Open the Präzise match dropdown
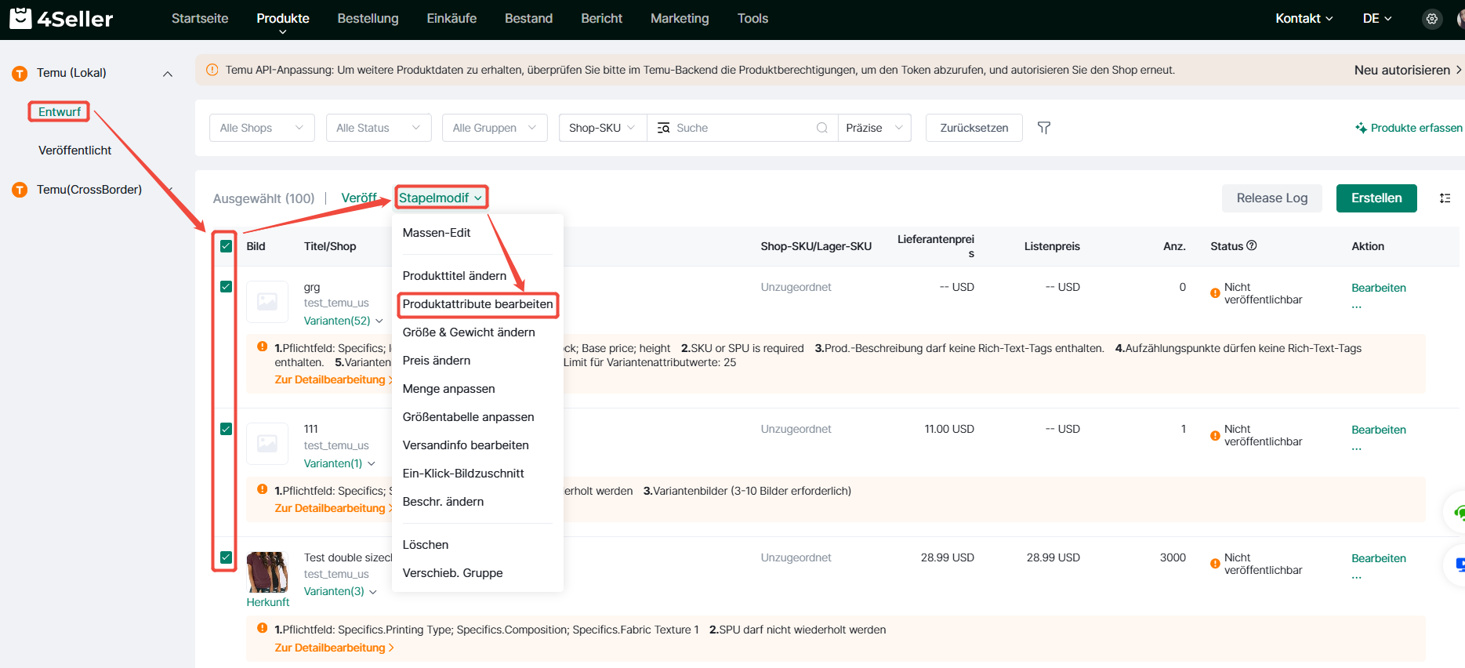1465x668 pixels. tap(874, 128)
